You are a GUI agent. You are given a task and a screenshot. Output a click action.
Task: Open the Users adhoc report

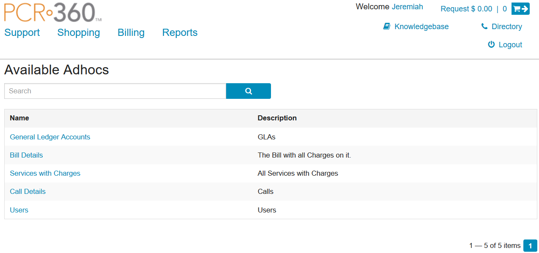[x=19, y=210]
